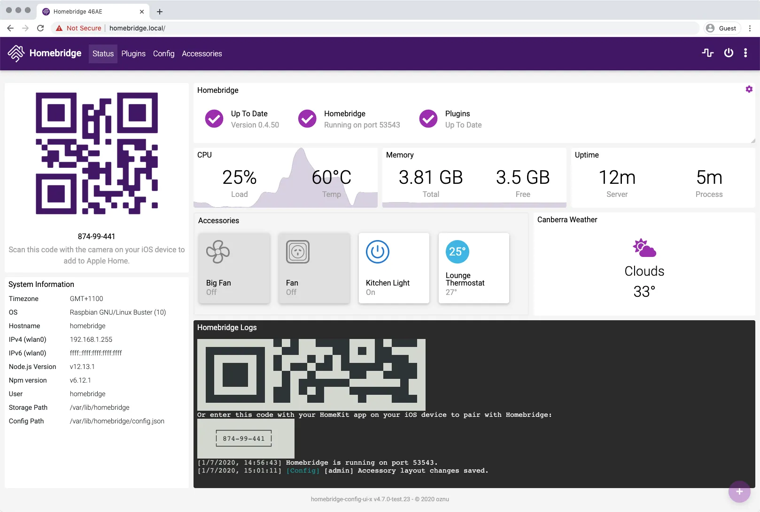This screenshot has width=760, height=512.
Task: Open the log viewer icon in the navbar
Action: (x=707, y=53)
